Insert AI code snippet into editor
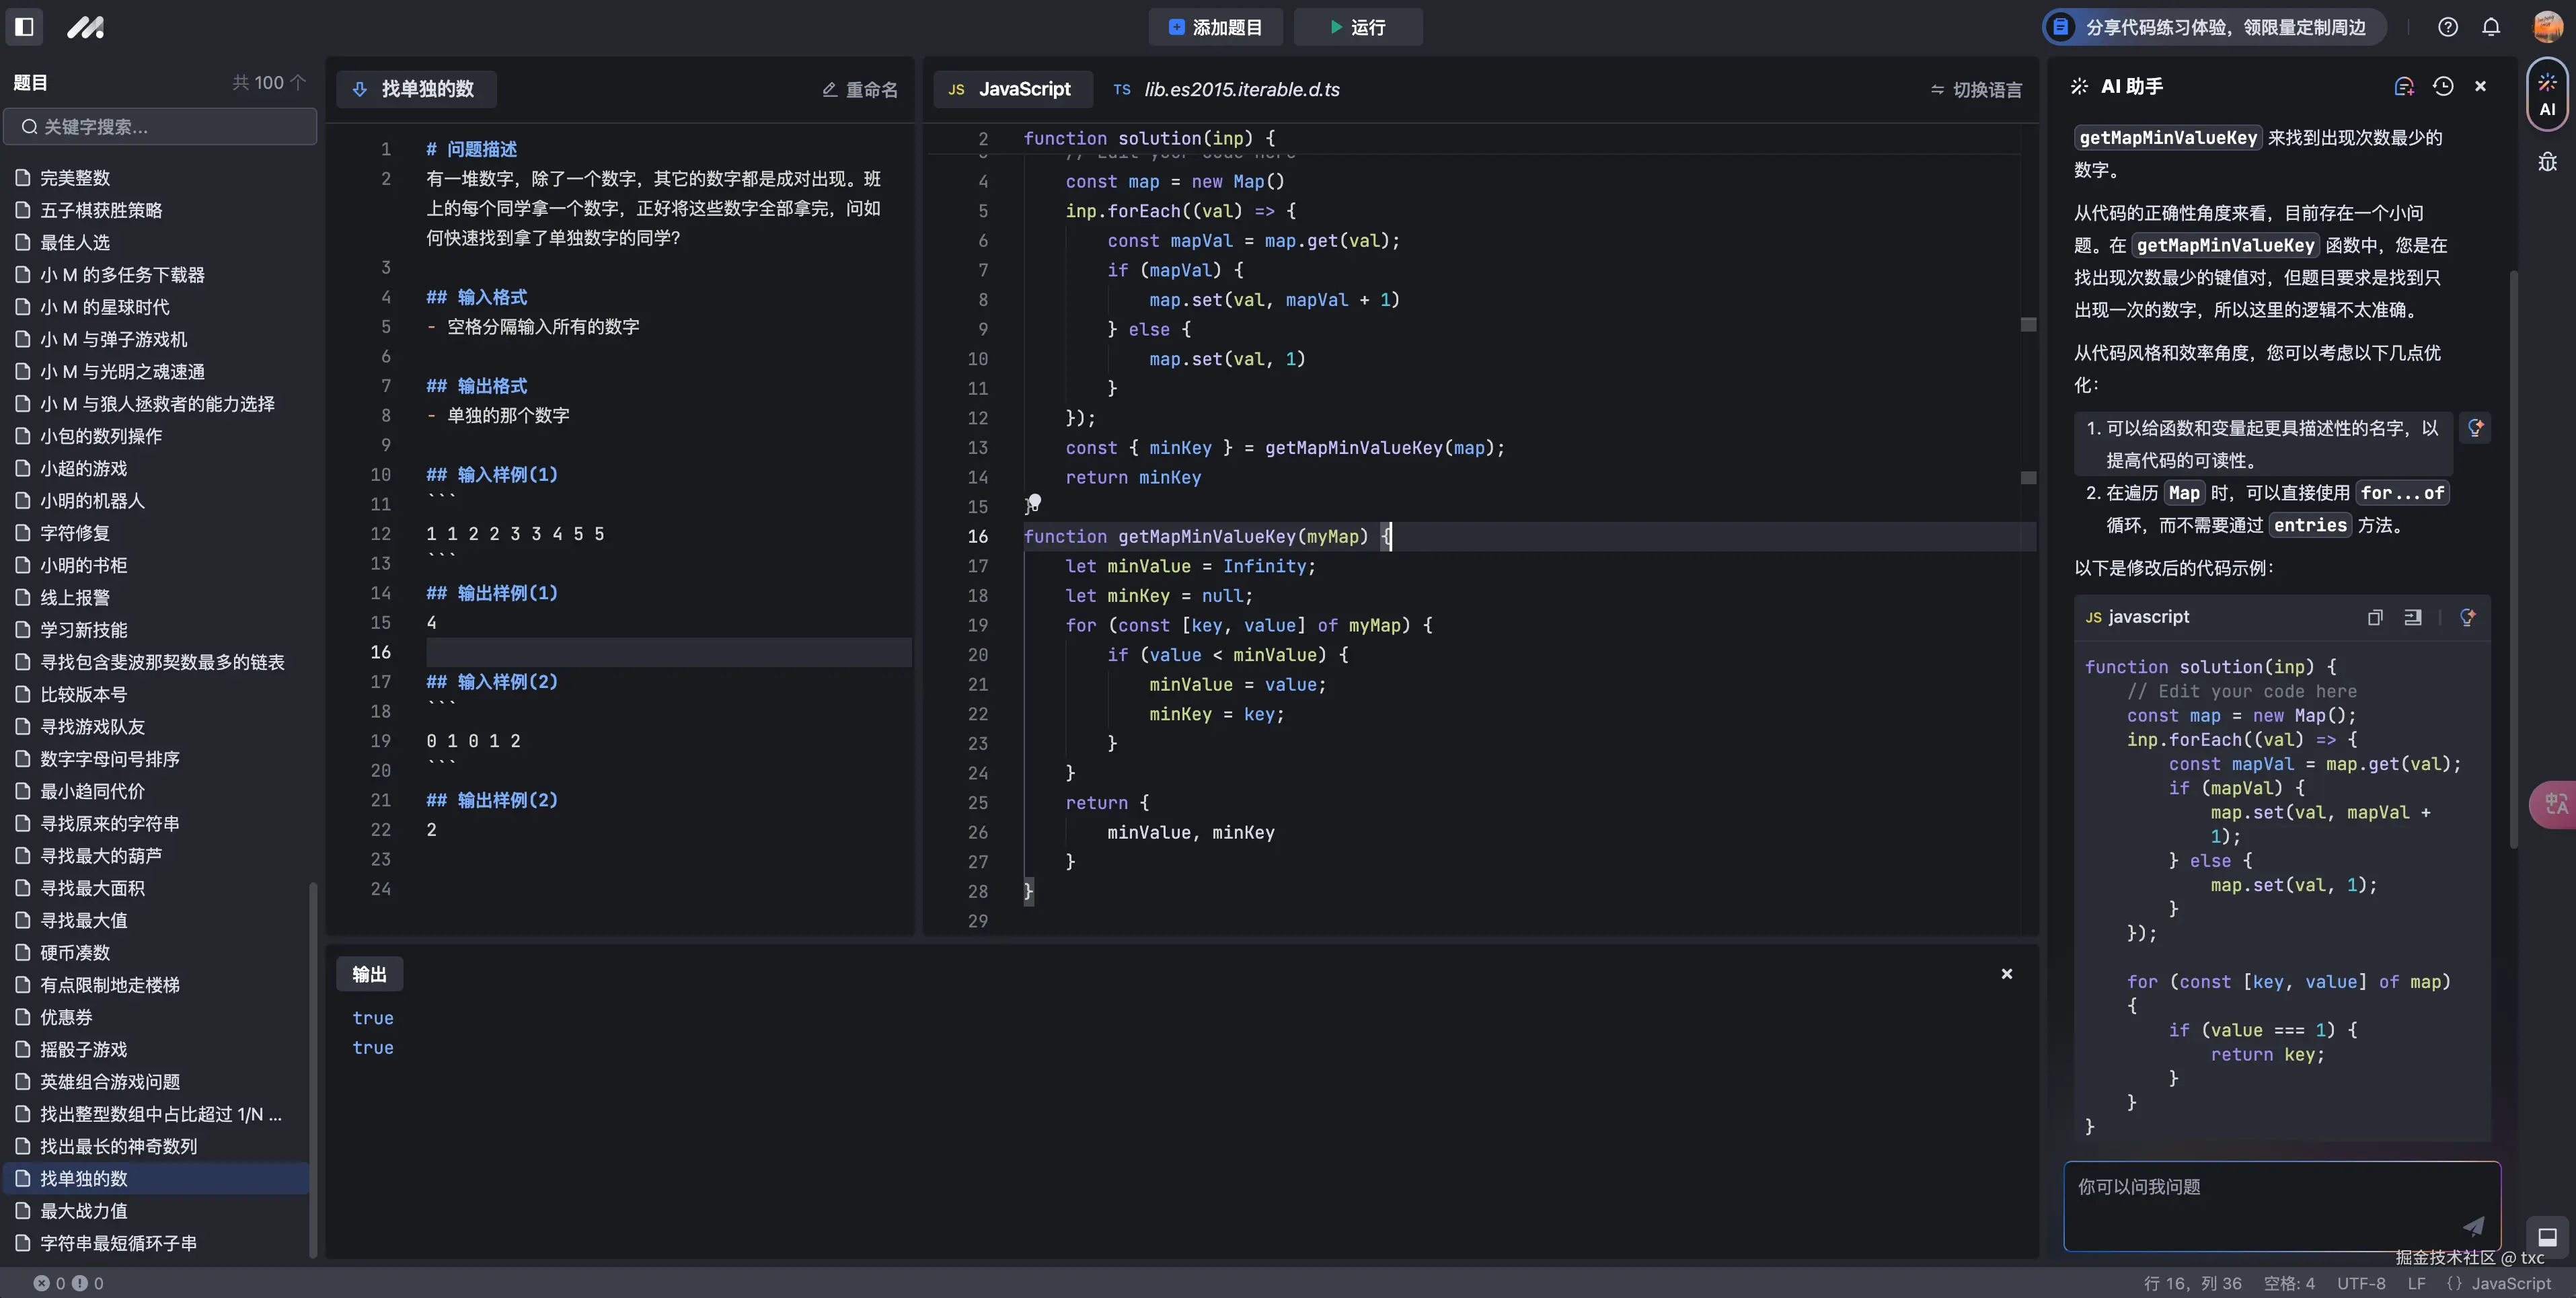This screenshot has height=1298, width=2576. (2413, 618)
